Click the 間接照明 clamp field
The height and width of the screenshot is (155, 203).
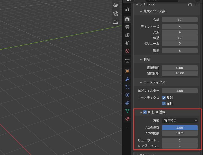[x=180, y=73]
